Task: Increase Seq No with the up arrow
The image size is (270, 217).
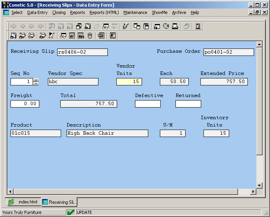Action: 36,80
